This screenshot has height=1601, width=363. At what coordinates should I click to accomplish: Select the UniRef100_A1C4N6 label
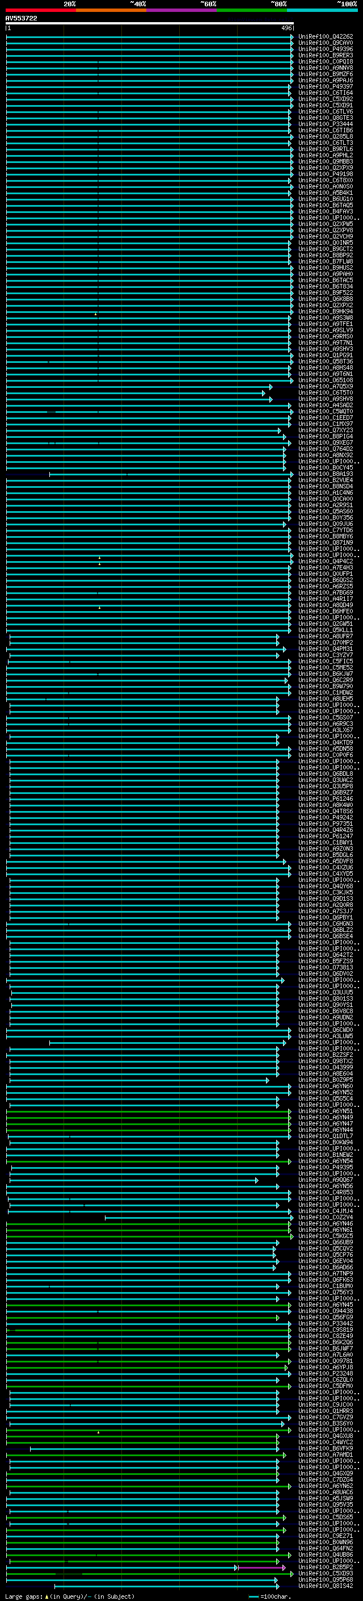[325, 493]
